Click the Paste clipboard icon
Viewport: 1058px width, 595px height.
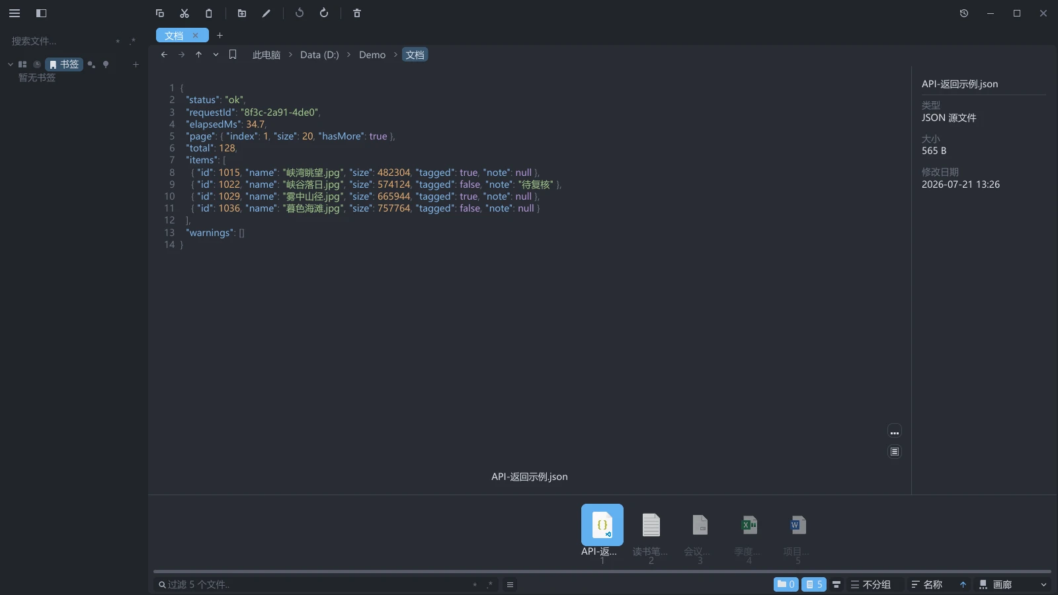tap(209, 13)
